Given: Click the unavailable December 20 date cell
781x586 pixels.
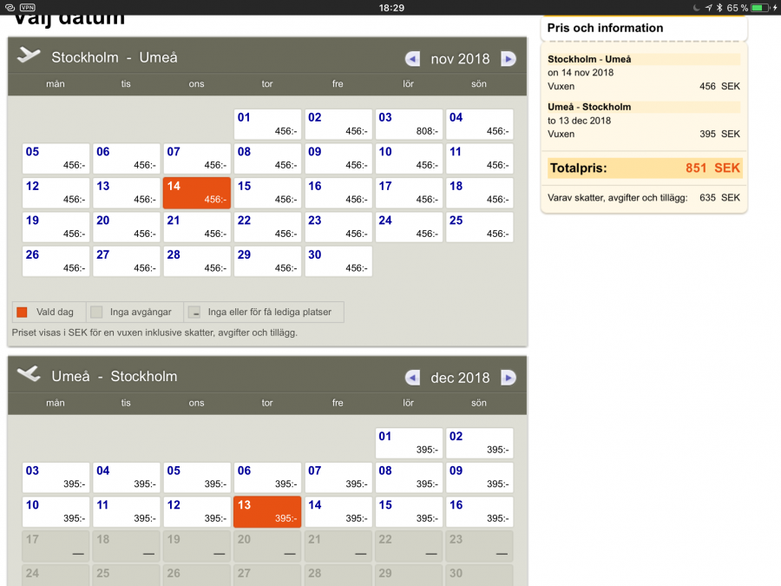Looking at the screenshot, I should pyautogui.click(x=267, y=546).
